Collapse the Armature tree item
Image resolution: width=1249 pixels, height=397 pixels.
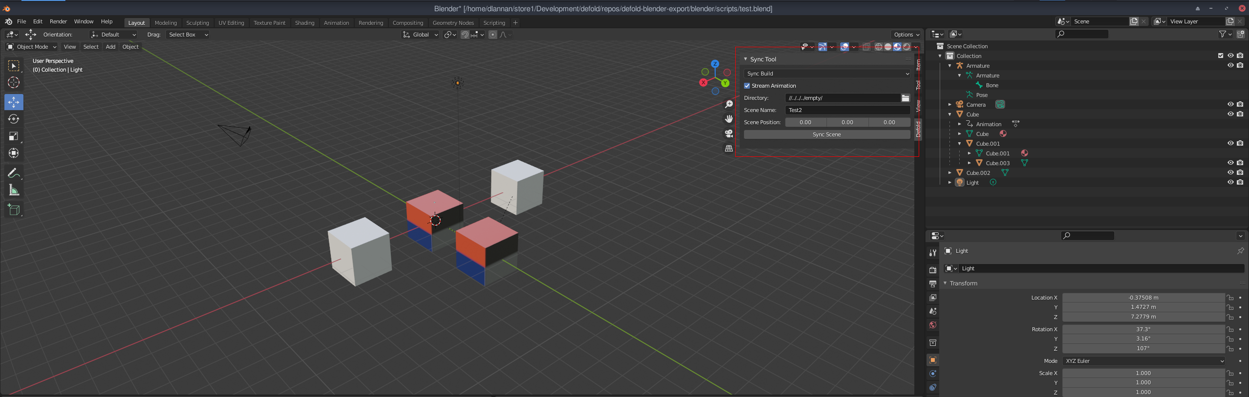[949, 66]
